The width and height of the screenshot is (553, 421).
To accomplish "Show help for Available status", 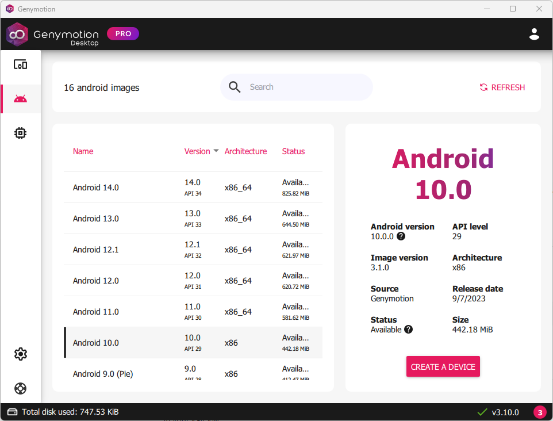I will click(x=408, y=329).
